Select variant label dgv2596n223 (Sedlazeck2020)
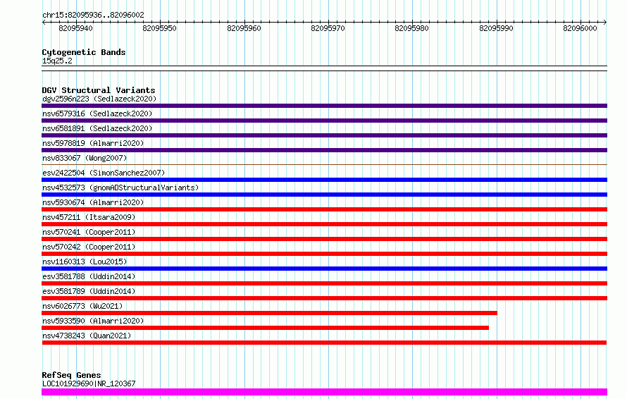Screen dimensions: 627x399 pyautogui.click(x=99, y=99)
